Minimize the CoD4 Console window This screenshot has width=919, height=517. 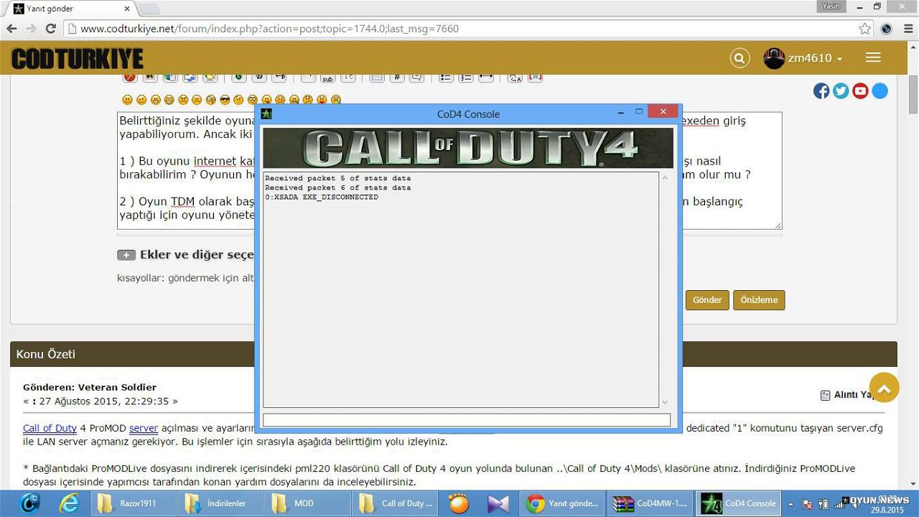(x=621, y=112)
